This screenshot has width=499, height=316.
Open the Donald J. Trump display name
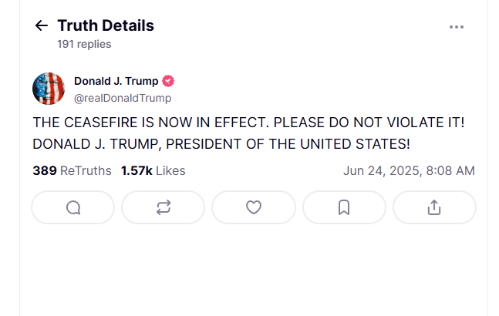[x=116, y=81]
